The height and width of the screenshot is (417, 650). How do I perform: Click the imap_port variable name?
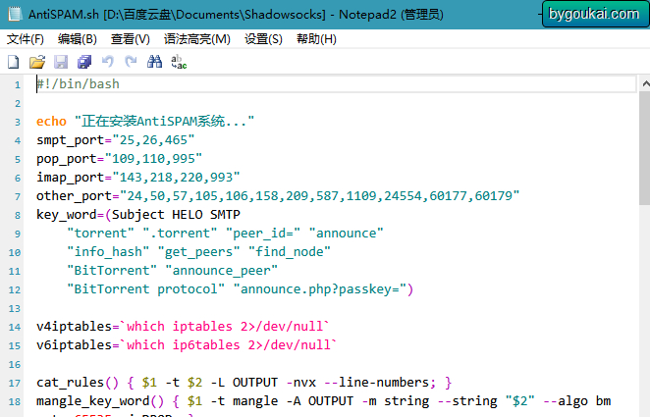(x=71, y=178)
